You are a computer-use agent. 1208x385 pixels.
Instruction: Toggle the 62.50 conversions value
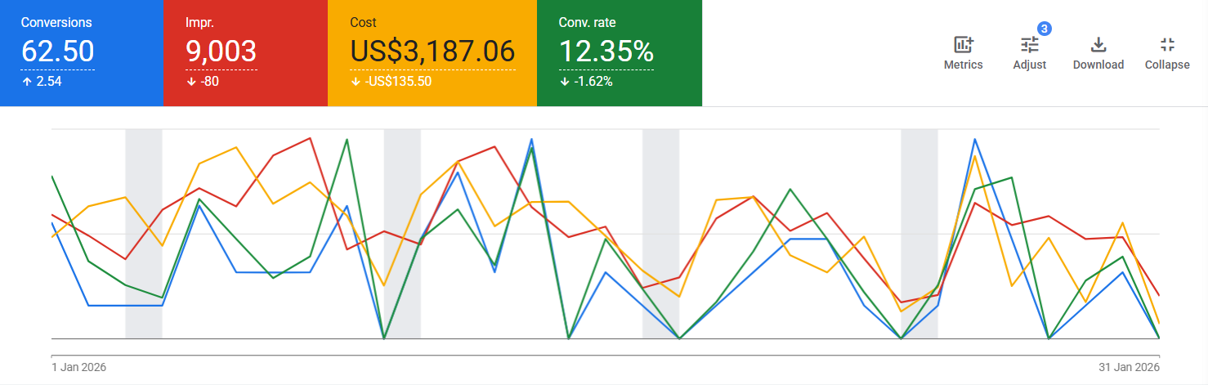pyautogui.click(x=57, y=52)
